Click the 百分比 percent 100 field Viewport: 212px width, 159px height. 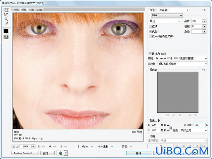coord(199,125)
